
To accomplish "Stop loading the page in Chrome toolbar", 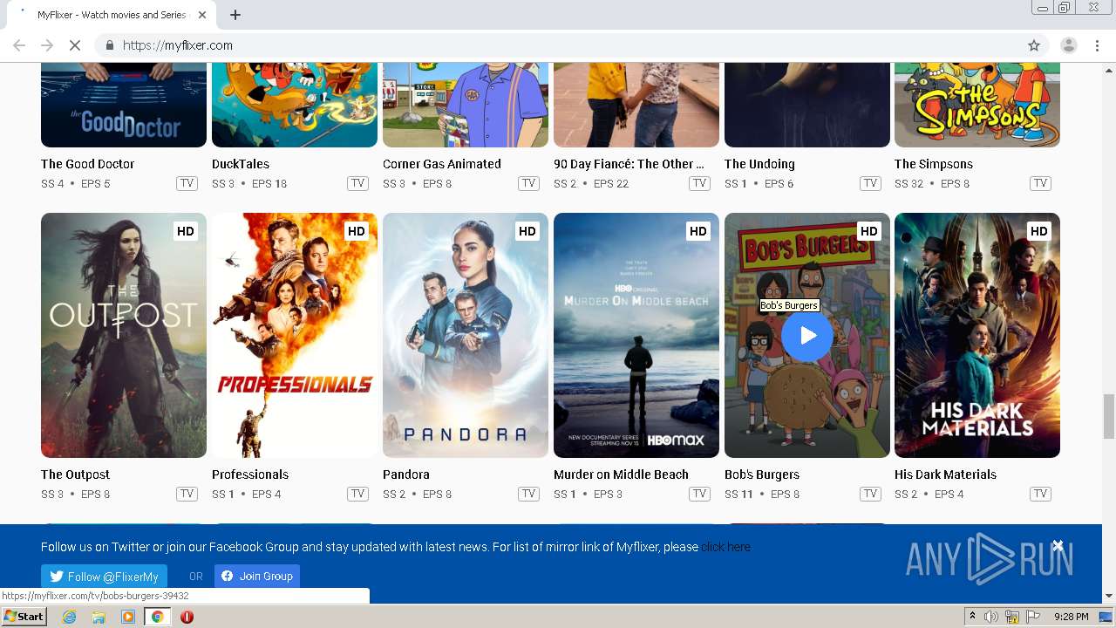I will coord(75,45).
